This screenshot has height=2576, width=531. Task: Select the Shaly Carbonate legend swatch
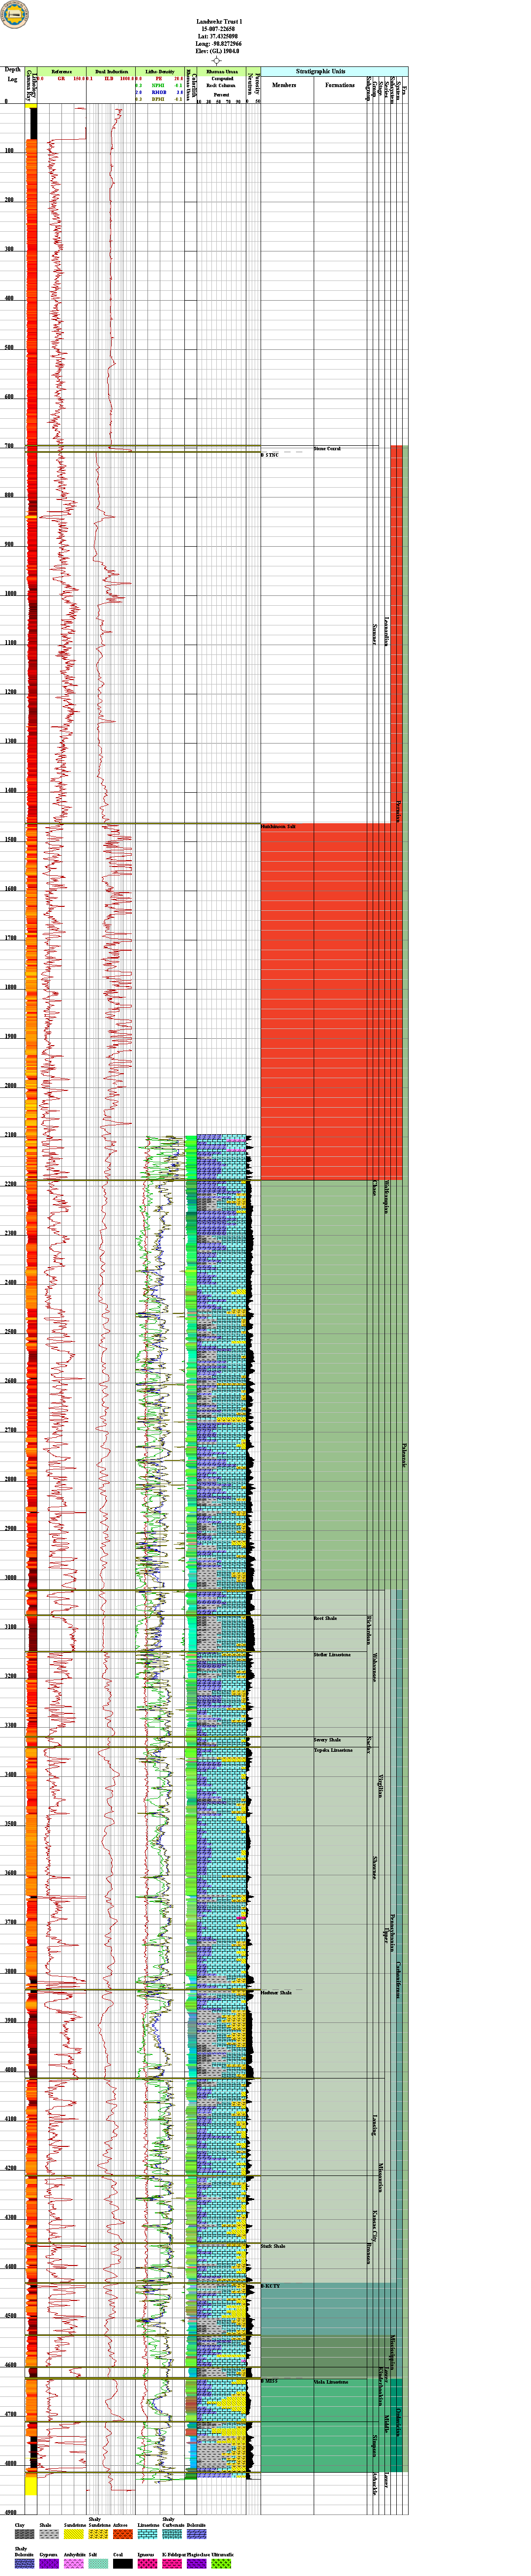click(x=172, y=2535)
